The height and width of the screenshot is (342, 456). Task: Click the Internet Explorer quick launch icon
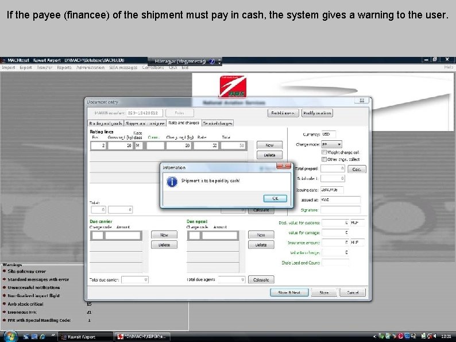[x=42, y=337]
